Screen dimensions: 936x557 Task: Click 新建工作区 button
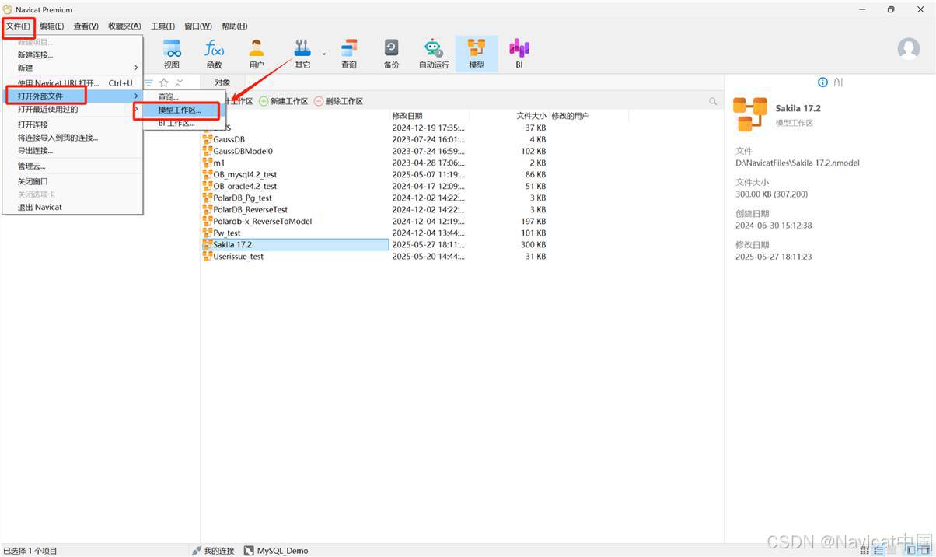[x=284, y=101]
